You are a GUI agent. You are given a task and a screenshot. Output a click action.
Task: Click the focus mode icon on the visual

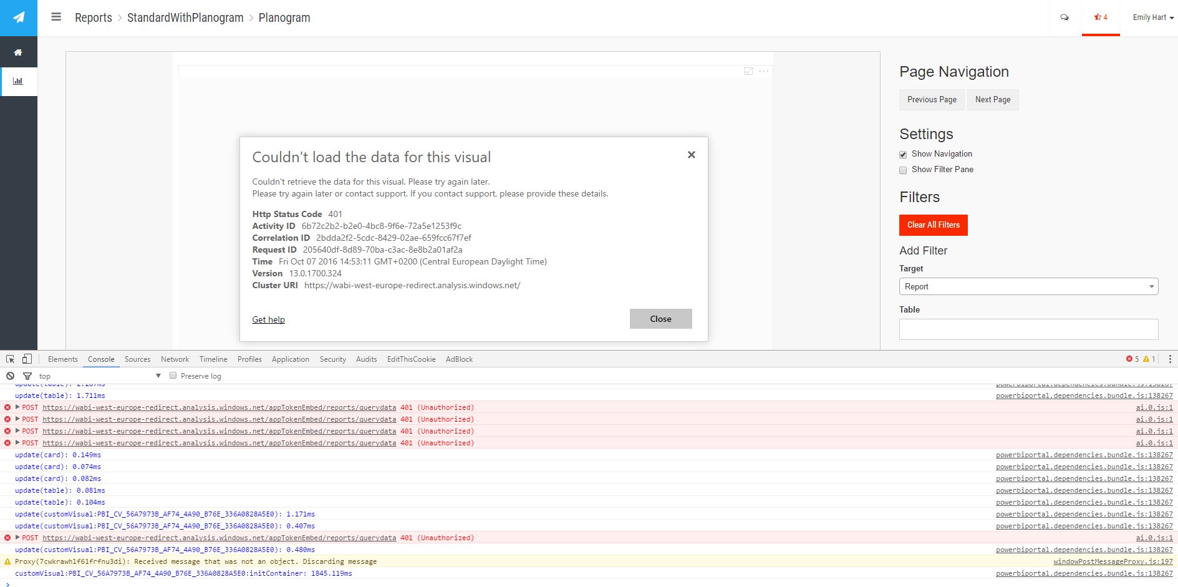tap(748, 71)
